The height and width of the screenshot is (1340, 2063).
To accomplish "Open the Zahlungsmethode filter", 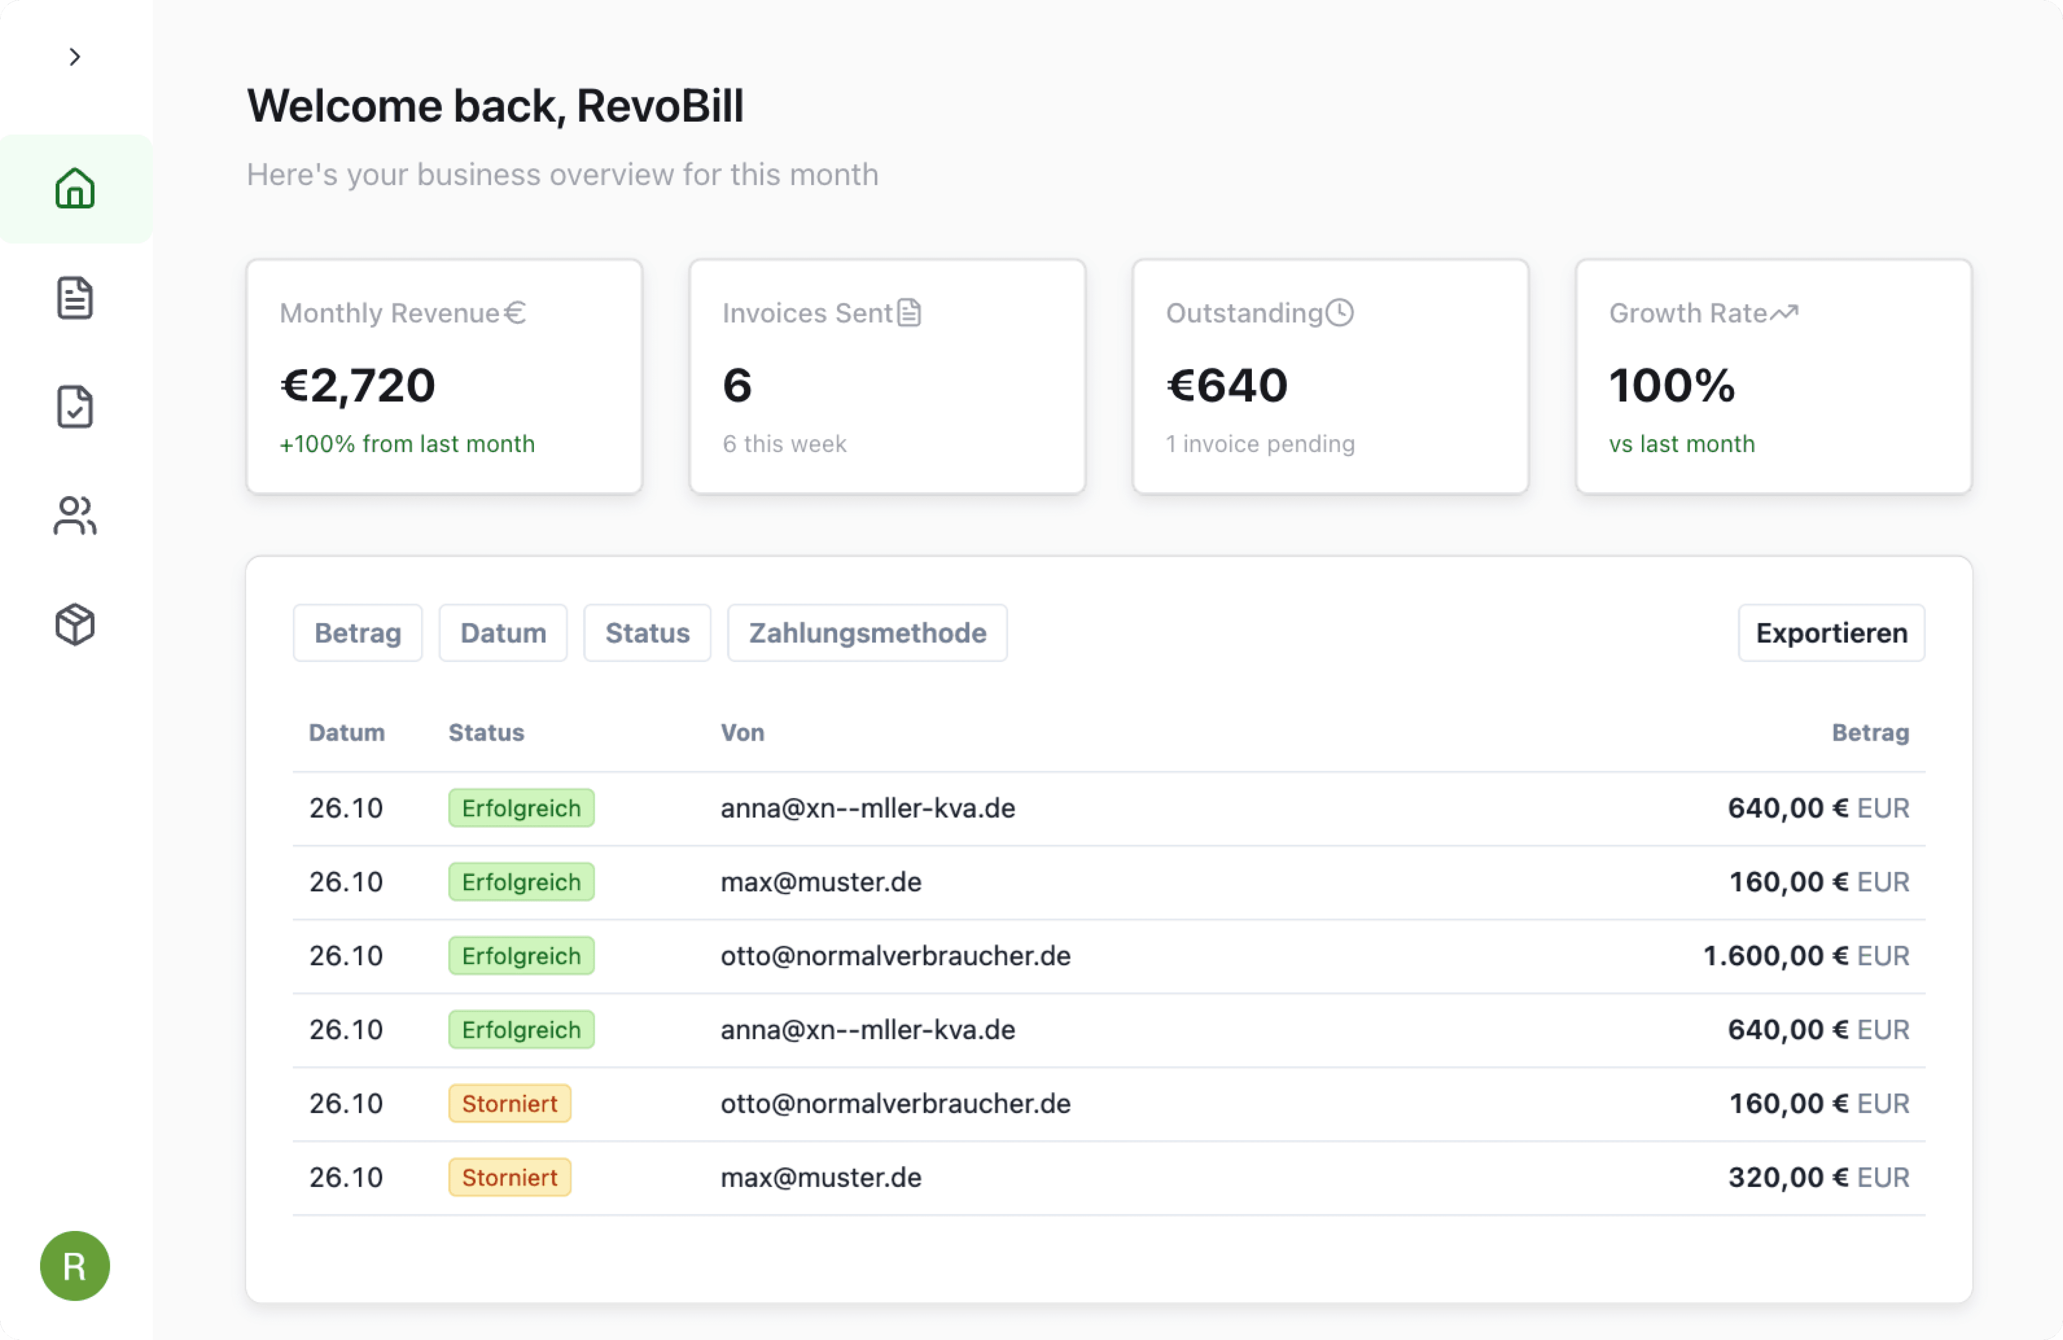I will tap(868, 633).
